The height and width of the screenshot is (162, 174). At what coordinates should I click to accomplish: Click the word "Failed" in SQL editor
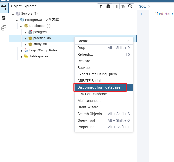coord(157,14)
